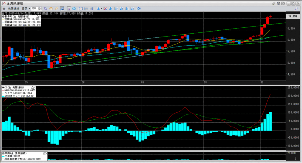The image size is (302, 163).
Task: Open the 日足 timeframe dropdown
Action: (26, 9)
